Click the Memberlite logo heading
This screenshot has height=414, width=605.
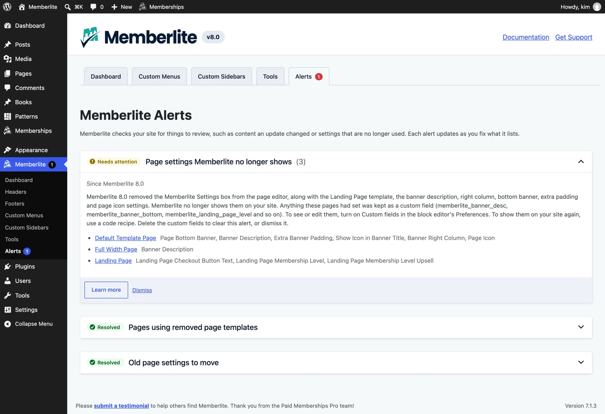(x=139, y=37)
